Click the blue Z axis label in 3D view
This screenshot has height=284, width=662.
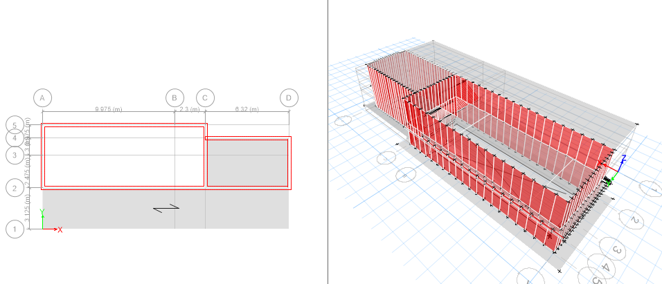(x=623, y=158)
